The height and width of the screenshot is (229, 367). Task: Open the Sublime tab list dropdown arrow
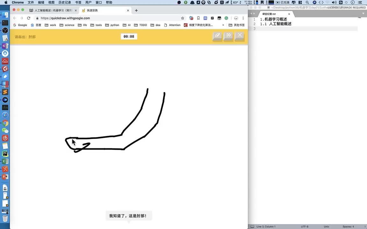click(363, 14)
